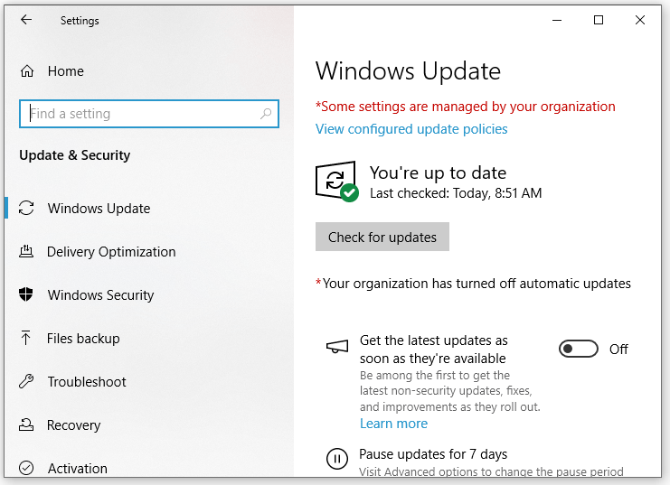Click the Activation checkmark circle icon

[x=26, y=468]
